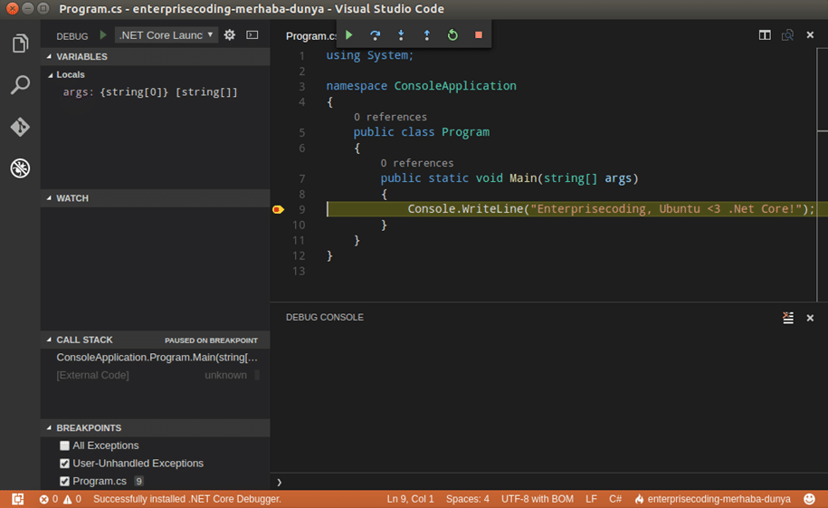This screenshot has width=828, height=508.
Task: Step into in debug toolbar
Action: coord(401,35)
